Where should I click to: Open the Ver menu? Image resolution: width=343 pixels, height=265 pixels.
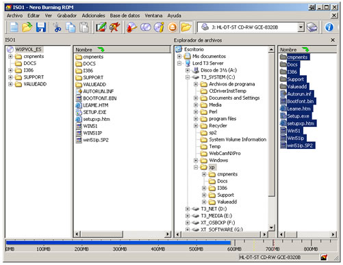pos(48,16)
